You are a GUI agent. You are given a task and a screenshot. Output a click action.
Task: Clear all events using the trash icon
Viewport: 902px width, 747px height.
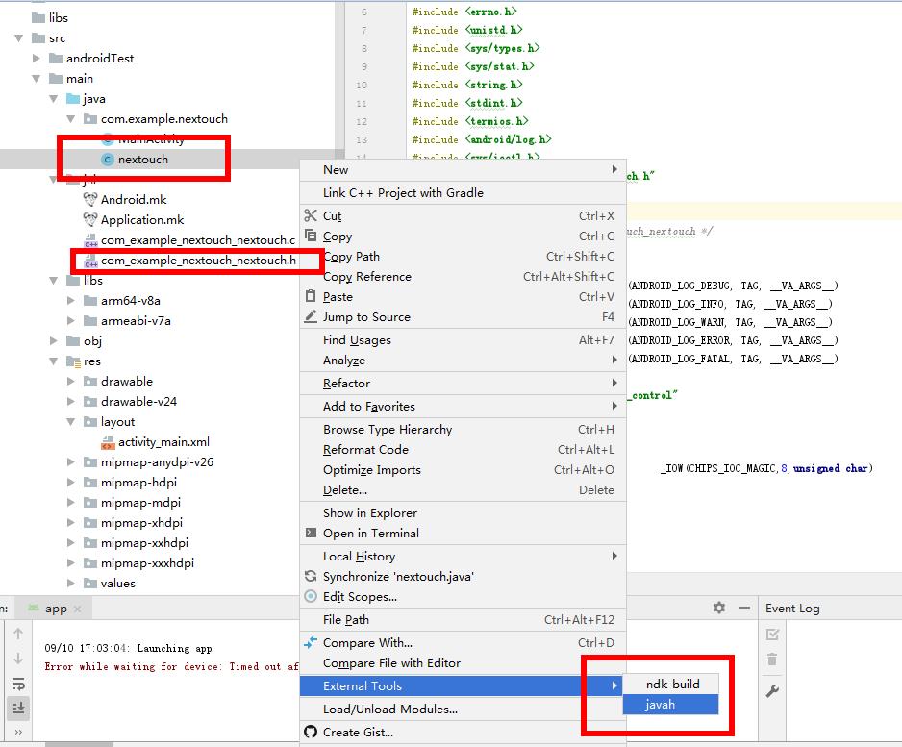tap(771, 660)
